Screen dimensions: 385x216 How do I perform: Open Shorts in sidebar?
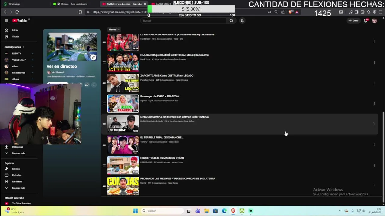coord(15,37)
